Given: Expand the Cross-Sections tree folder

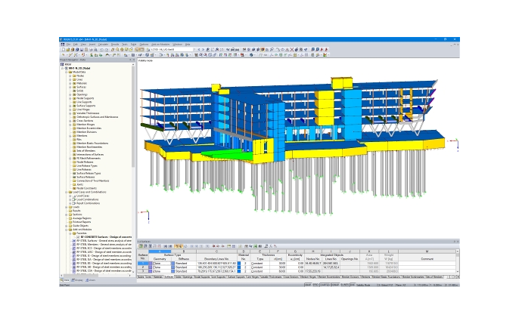Looking at the screenshot, I should coord(70,121).
